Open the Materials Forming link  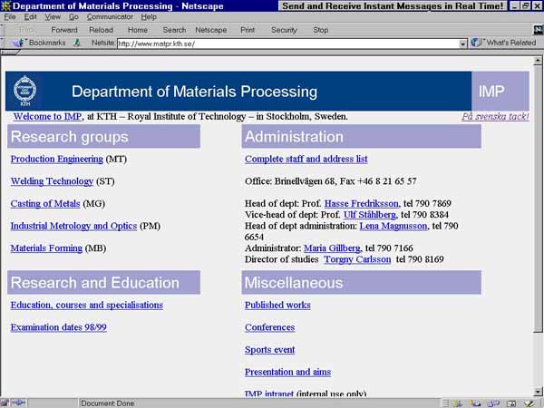click(46, 248)
